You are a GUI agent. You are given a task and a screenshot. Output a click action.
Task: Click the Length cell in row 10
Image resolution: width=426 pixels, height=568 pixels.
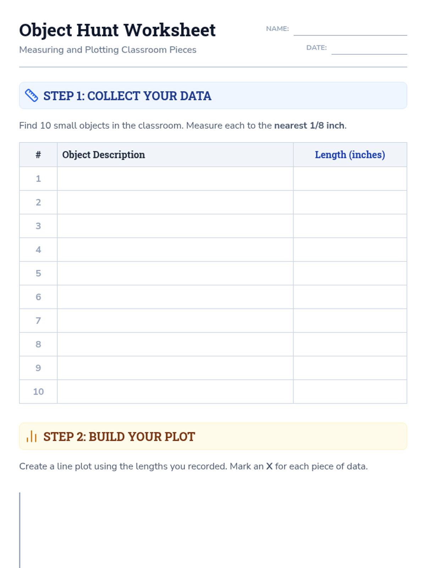click(x=350, y=392)
